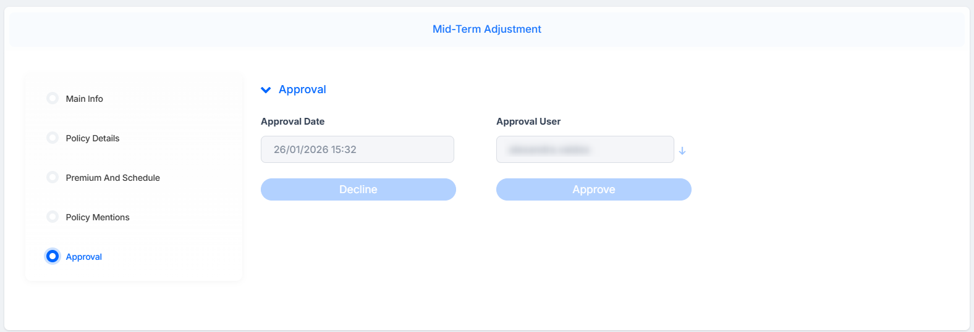Viewport: 974px width, 332px height.
Task: Select the Policy Mentions step radio circle
Action: pos(53,217)
